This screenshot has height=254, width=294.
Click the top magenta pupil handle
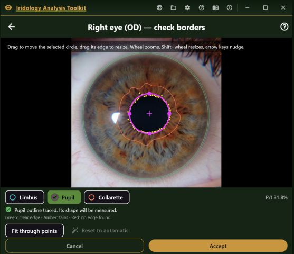coord(149,94)
